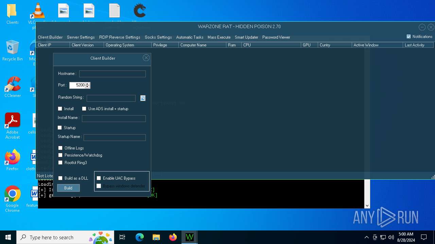This screenshot has width=435, height=244.
Task: Toggle the Install checkbox
Action: (60, 109)
